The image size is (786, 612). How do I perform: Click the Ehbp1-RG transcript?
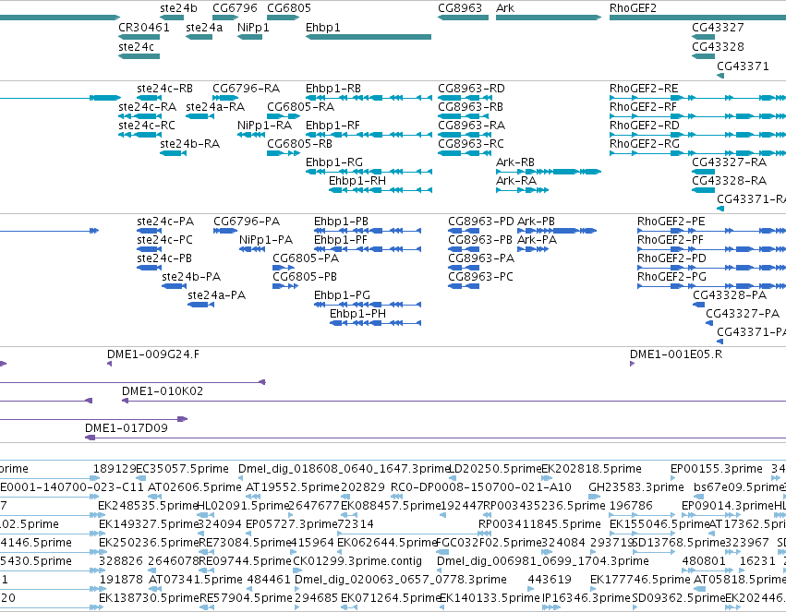point(369,172)
